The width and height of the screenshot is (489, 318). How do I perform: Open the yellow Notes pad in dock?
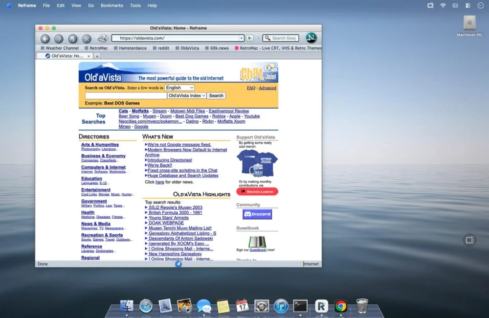point(223,306)
